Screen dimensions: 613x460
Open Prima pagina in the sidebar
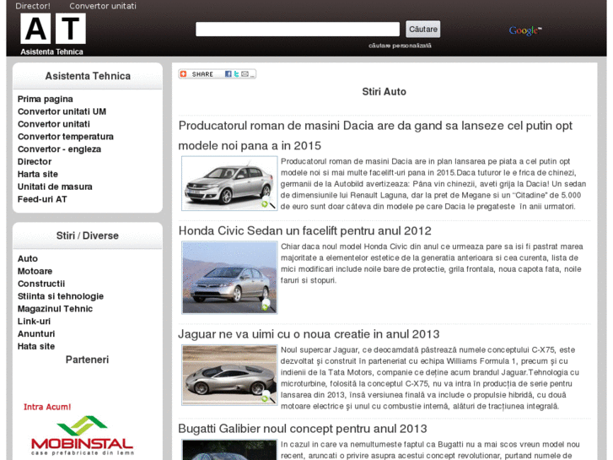point(46,99)
